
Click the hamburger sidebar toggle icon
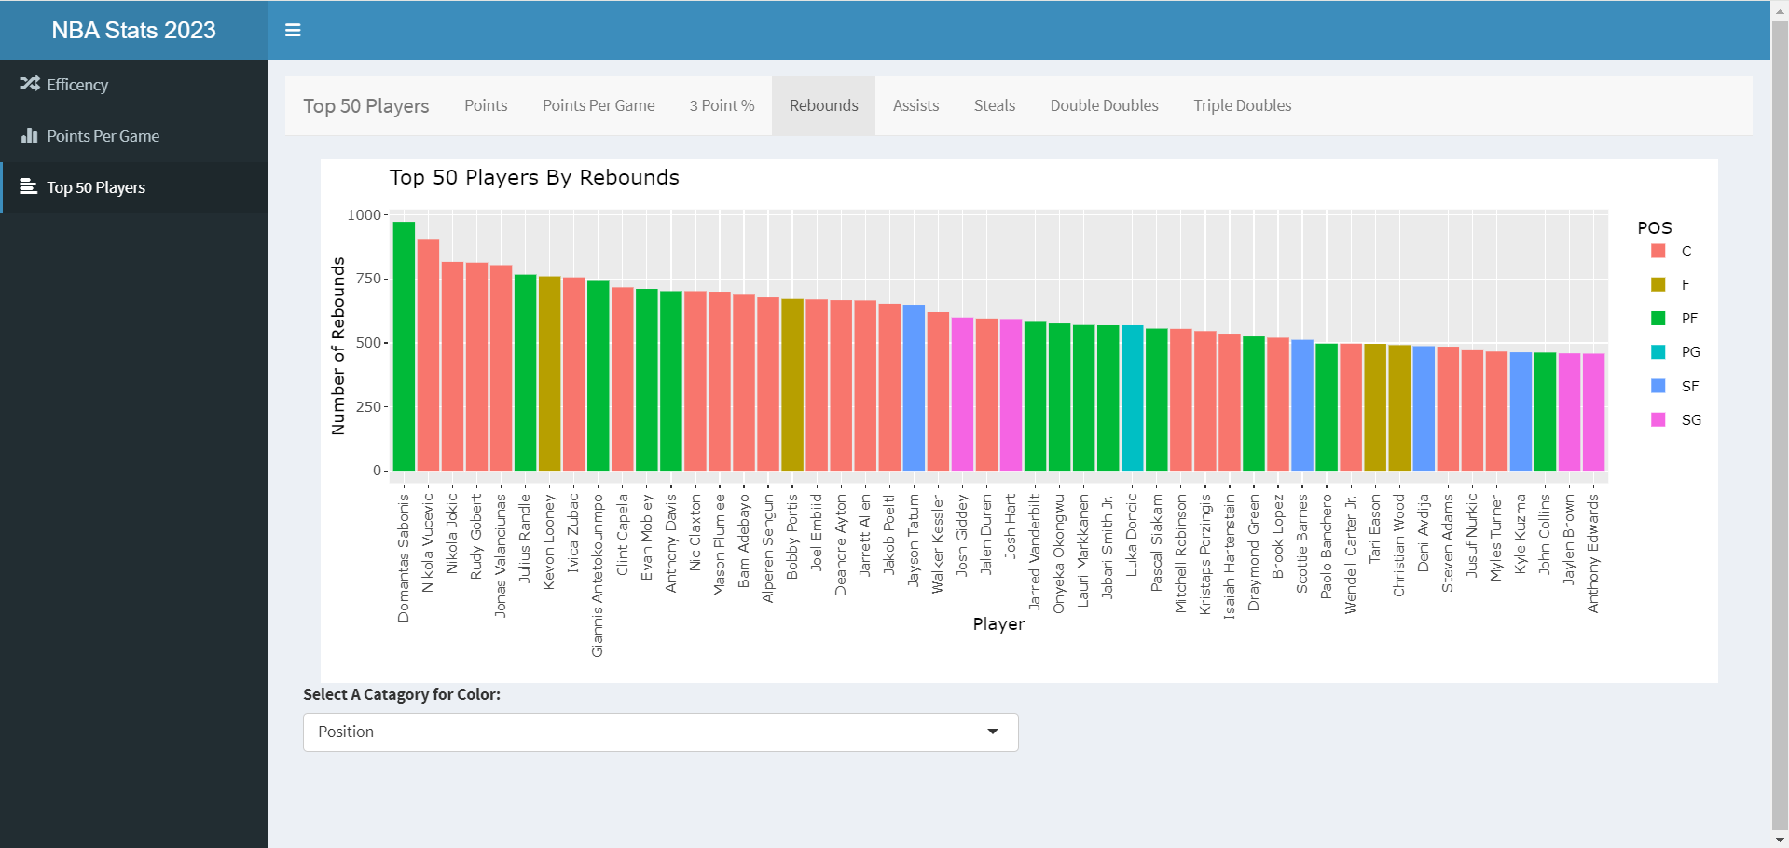tap(293, 30)
